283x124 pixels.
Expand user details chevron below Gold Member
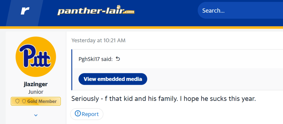point(36,115)
